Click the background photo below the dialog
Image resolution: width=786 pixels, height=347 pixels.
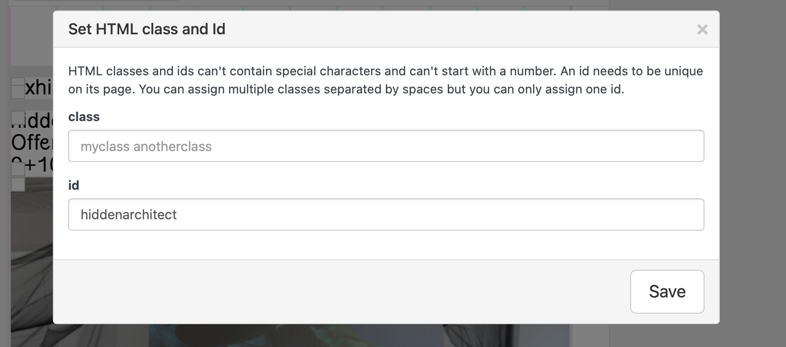(x=333, y=336)
